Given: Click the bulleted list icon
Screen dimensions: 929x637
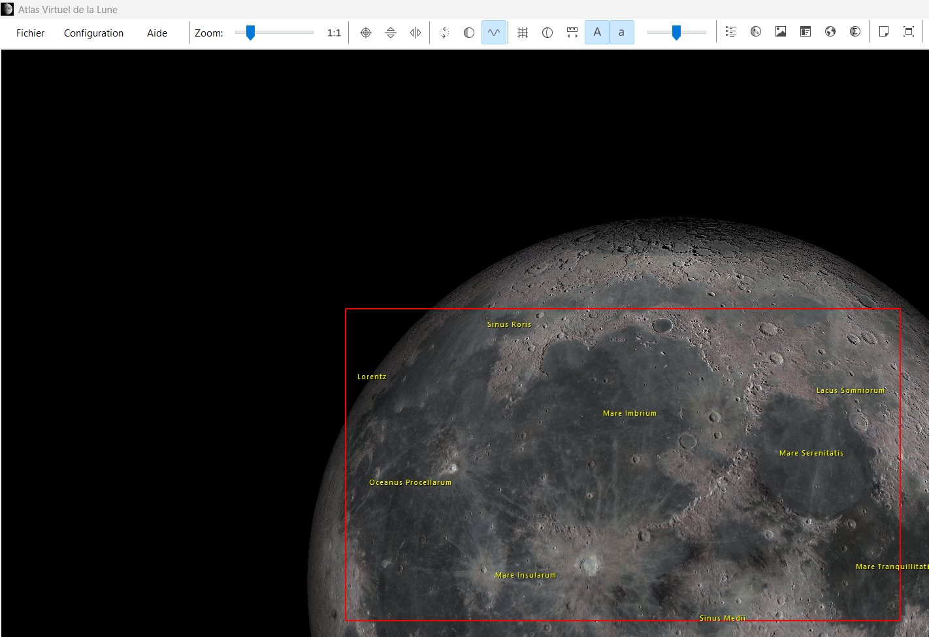Looking at the screenshot, I should pyautogui.click(x=731, y=32).
